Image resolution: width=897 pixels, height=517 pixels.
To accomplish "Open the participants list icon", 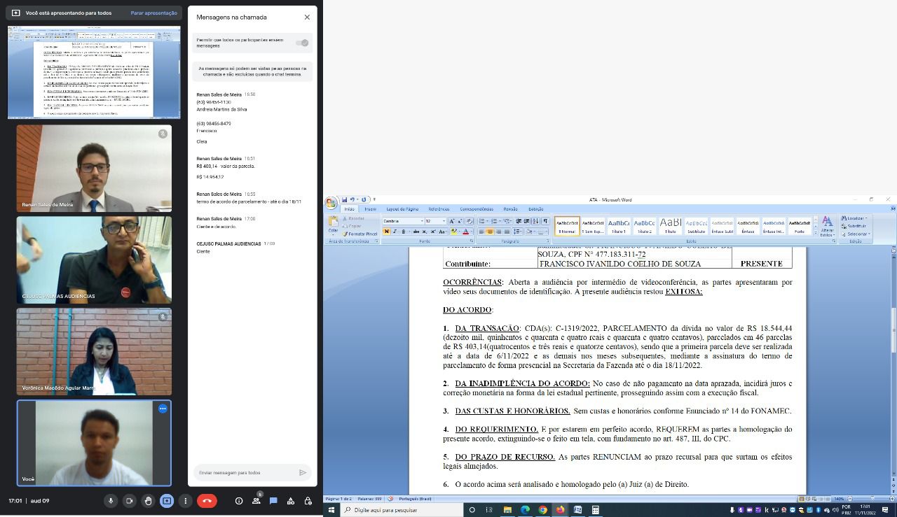I will [256, 501].
